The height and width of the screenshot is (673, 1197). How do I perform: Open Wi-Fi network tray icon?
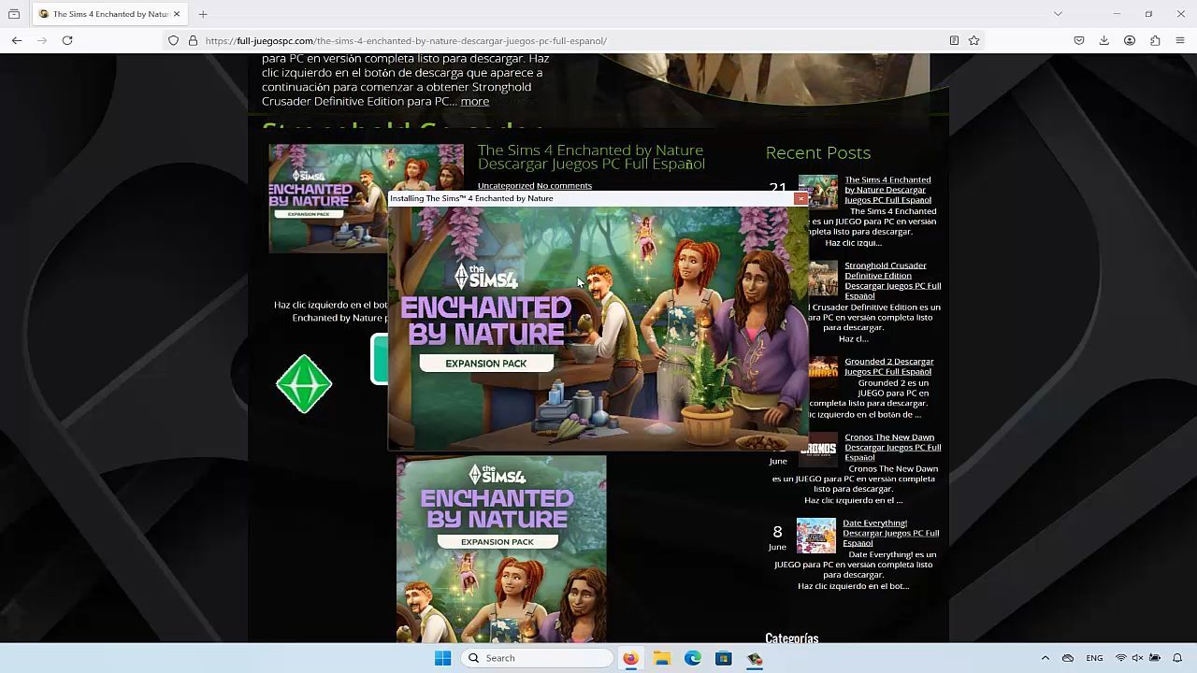[x=1121, y=658]
